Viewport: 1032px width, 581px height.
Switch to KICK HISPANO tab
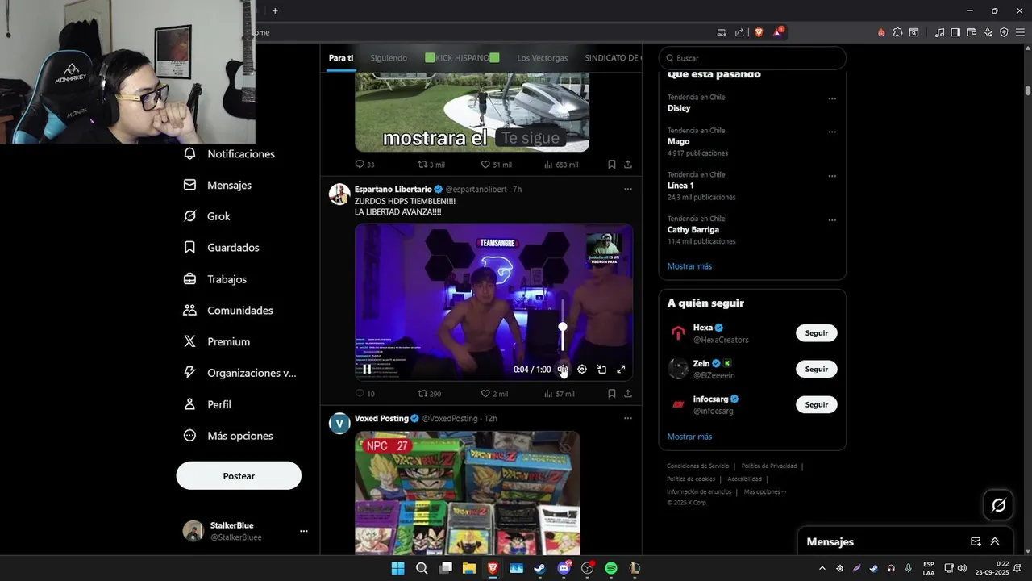coord(462,58)
